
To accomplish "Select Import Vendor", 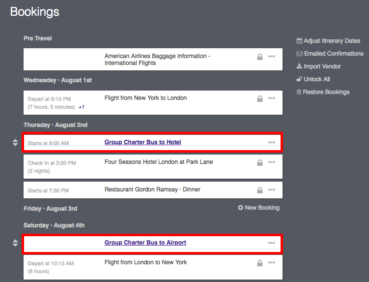I will (x=319, y=66).
